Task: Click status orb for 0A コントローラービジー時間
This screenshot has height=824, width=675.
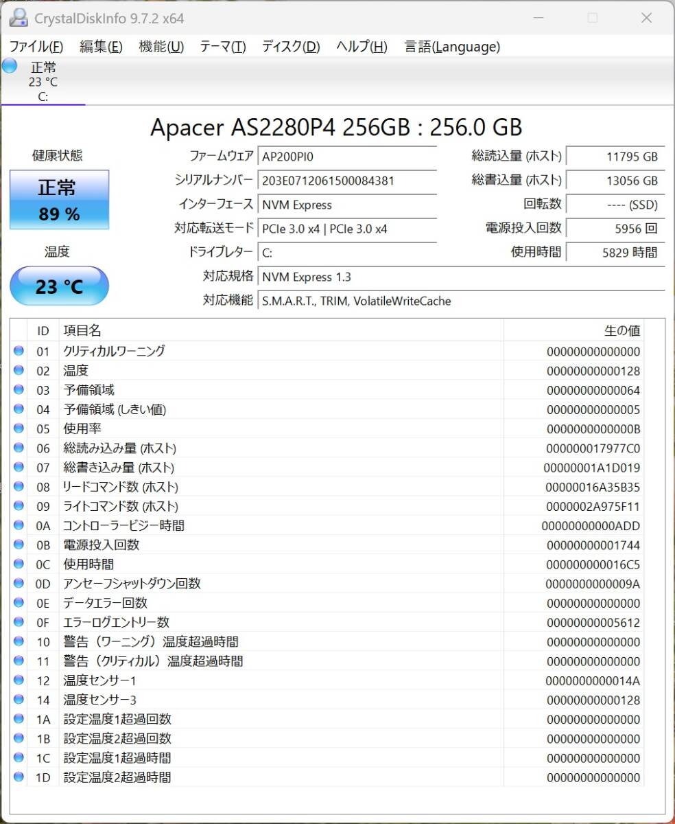Action: pyautogui.click(x=19, y=525)
